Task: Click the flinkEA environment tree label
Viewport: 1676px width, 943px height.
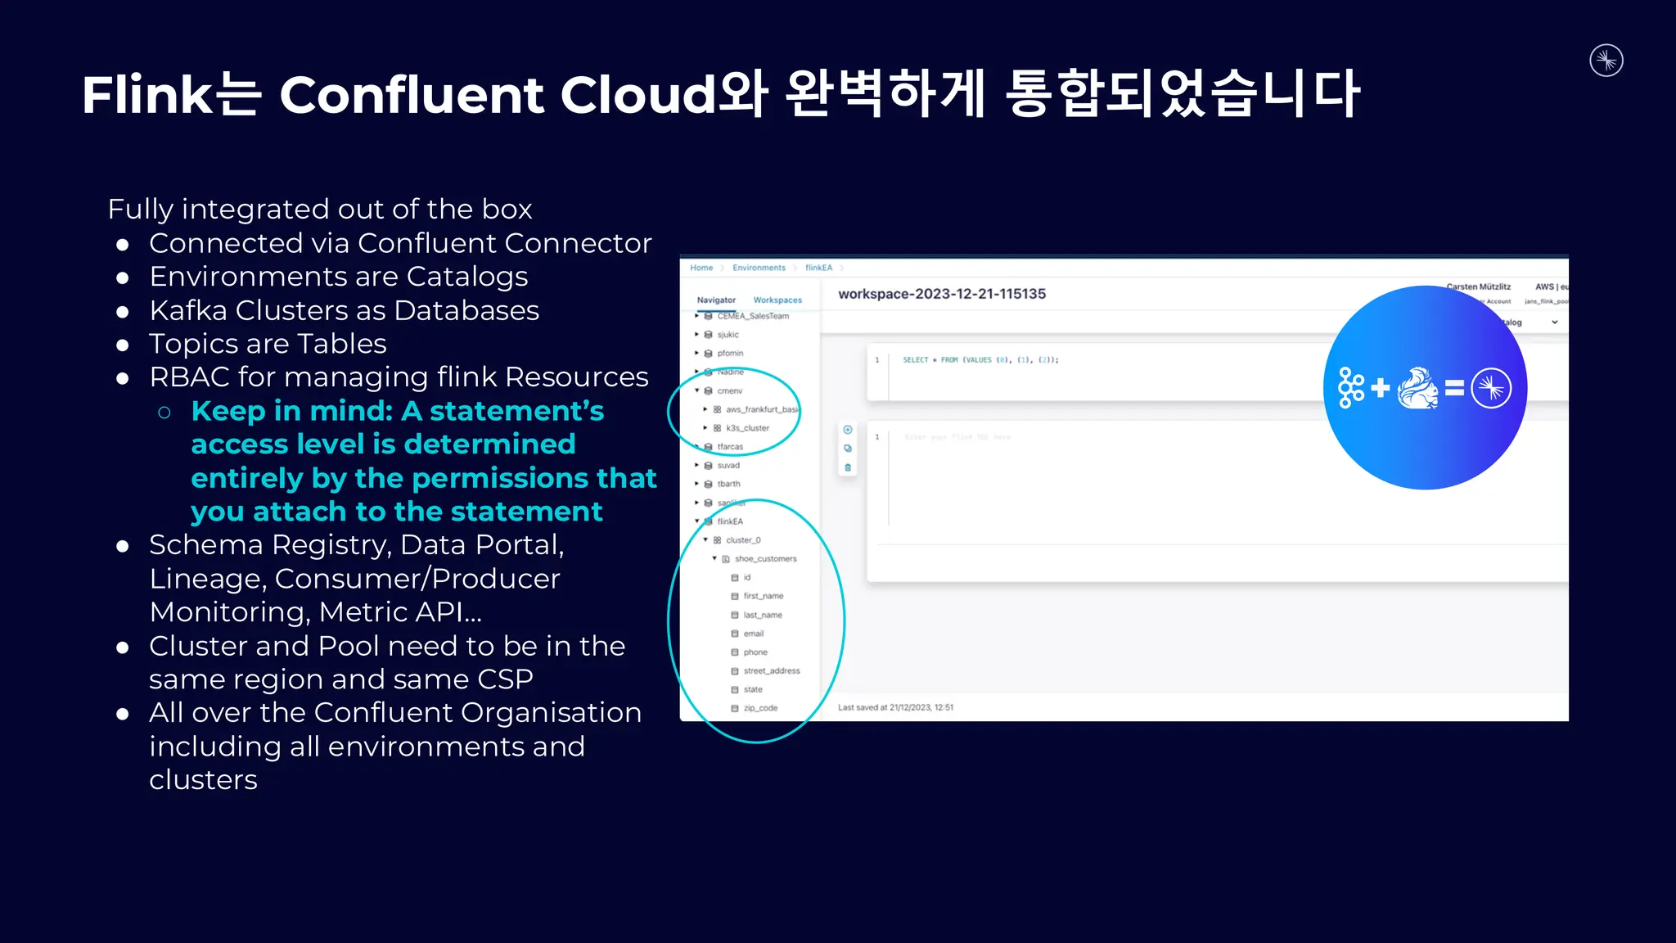Action: click(730, 521)
